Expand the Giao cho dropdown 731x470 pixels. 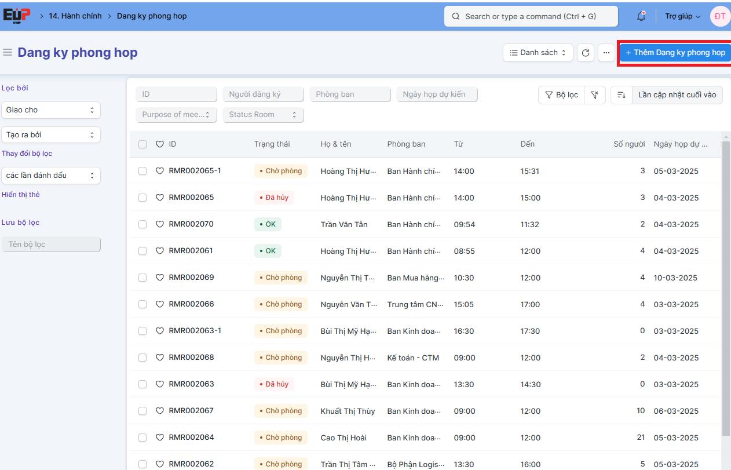[x=50, y=110]
